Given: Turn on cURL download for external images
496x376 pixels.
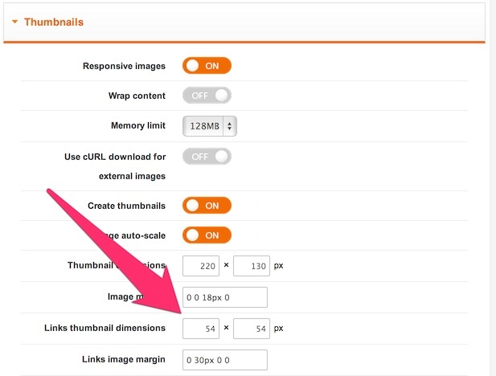Looking at the screenshot, I should pyautogui.click(x=207, y=157).
